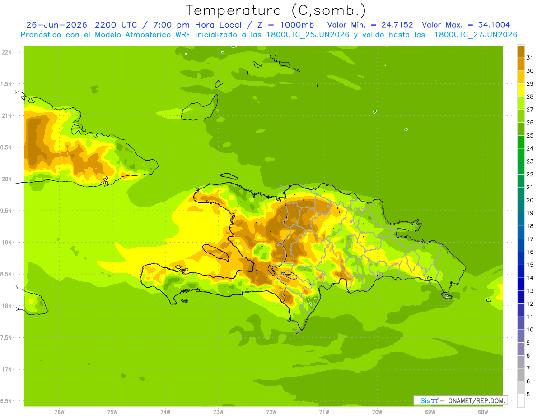Click the forecast date "26-Jun-2026"

pyautogui.click(x=56, y=25)
